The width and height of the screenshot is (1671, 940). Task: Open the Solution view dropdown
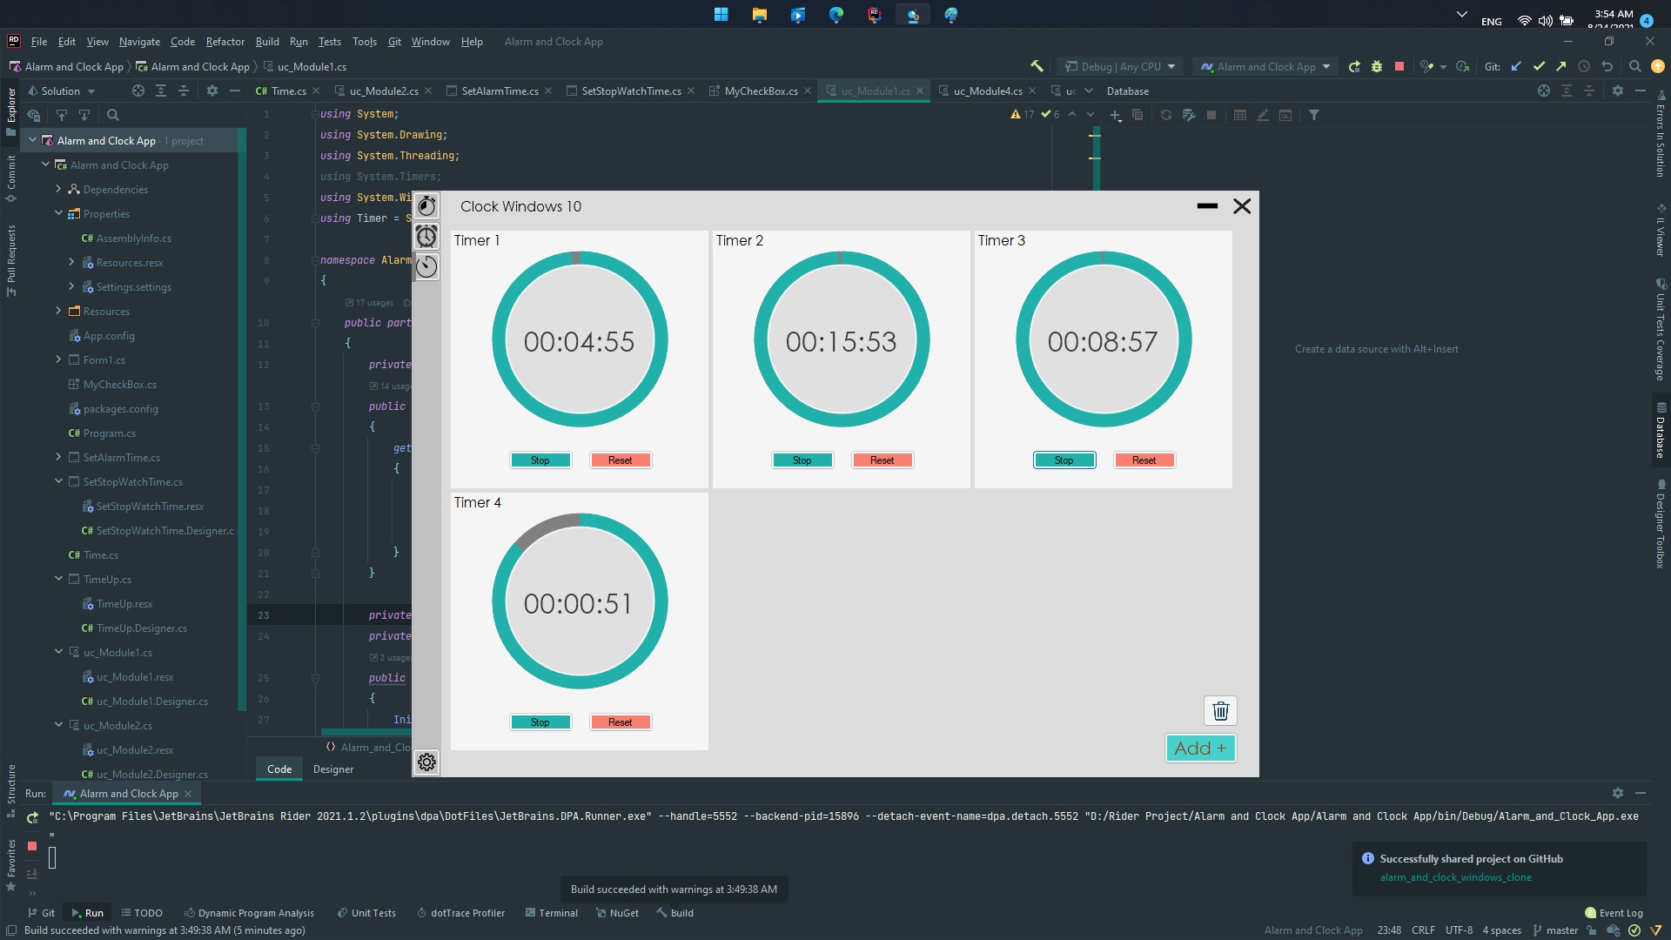click(x=62, y=91)
